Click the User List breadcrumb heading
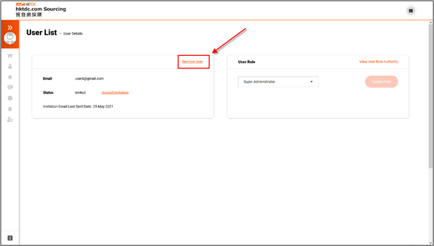 41,33
